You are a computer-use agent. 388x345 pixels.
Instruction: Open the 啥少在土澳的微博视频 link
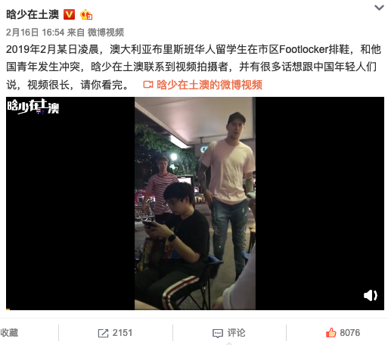(210, 85)
